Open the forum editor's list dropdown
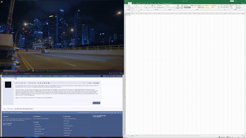Image resolution: width=246 pixels, height=138 pixels. point(30,83)
